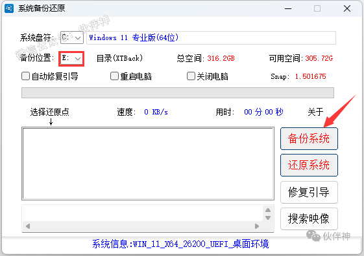
Task: Click the horizontal scrollbar right arrow
Action: pyautogui.click(x=257, y=226)
